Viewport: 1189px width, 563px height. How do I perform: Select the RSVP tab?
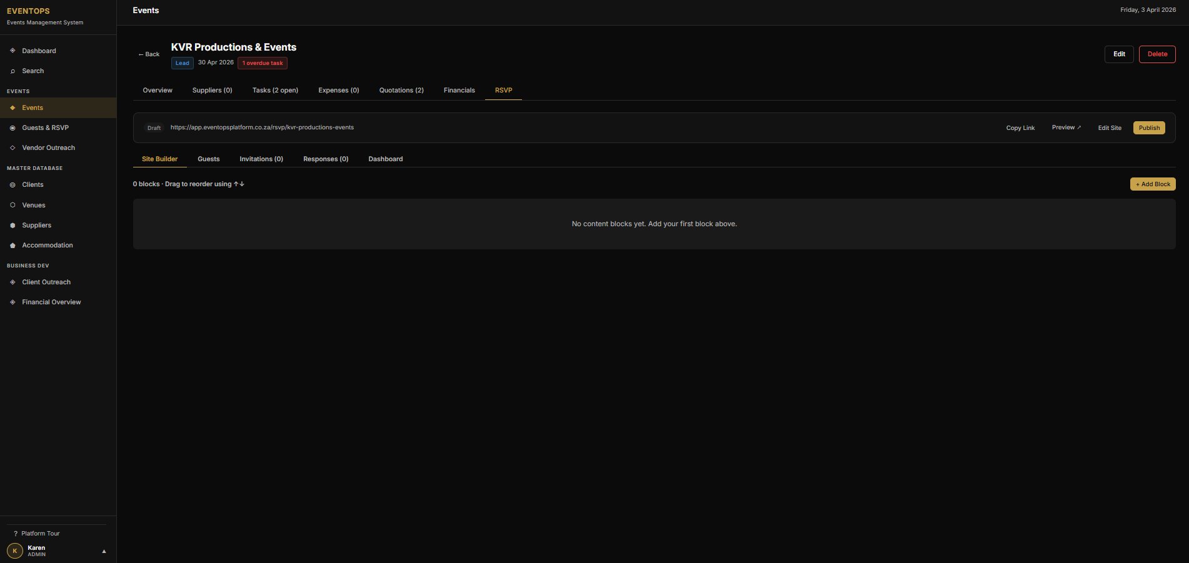click(x=503, y=90)
